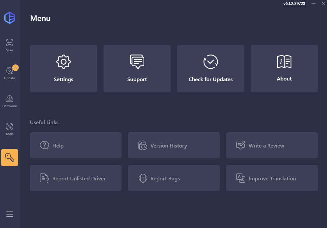Open the Support tile
This screenshot has width=327, height=228.
click(137, 69)
